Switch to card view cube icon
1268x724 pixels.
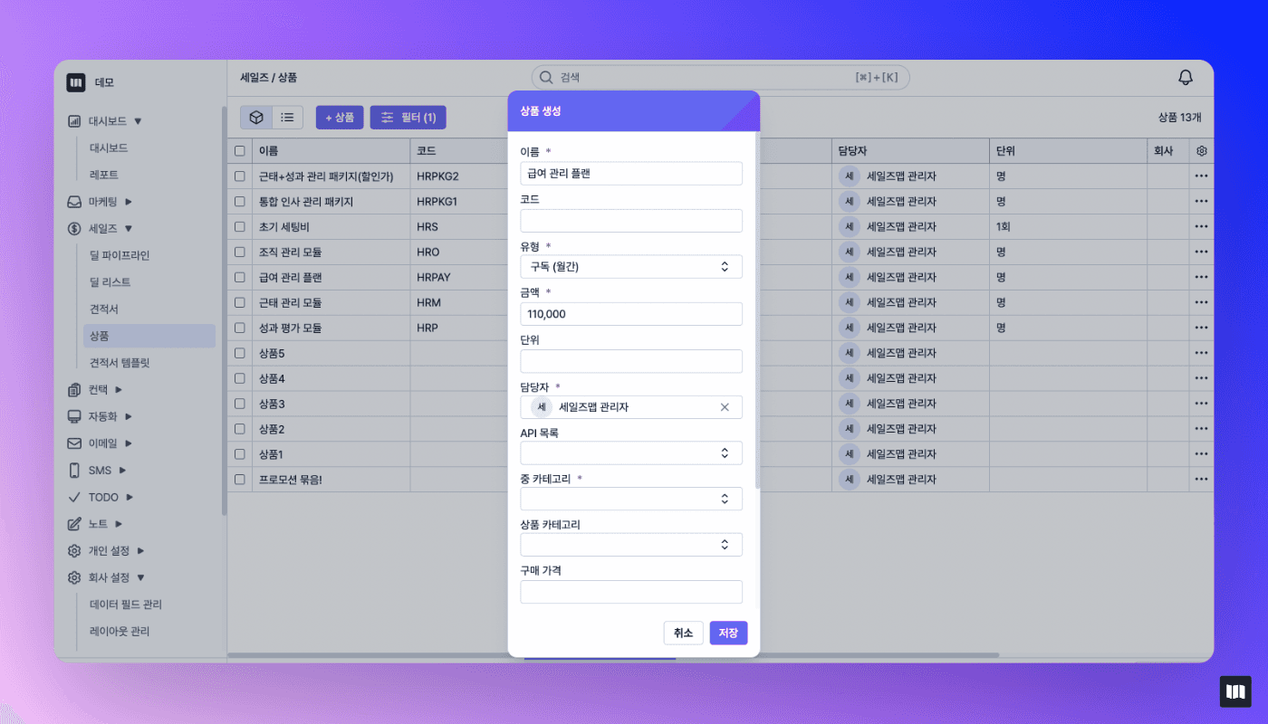point(256,117)
